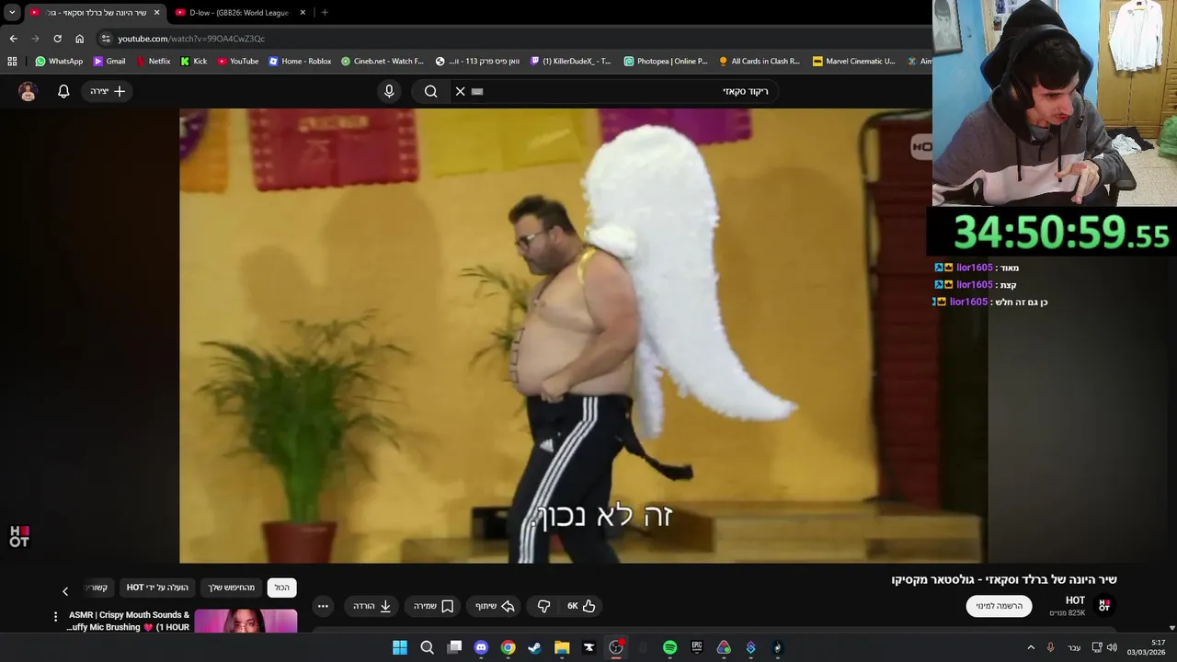Open the Home - Roblox bookmark
The width and height of the screenshot is (1177, 662).
[300, 62]
